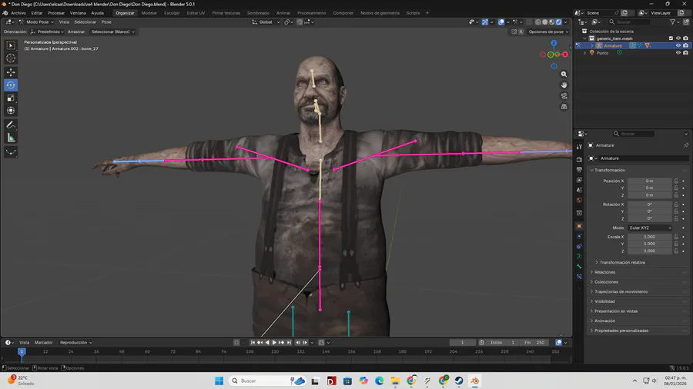Click the red X axis gizmo handle
Image resolution: width=693 pixels, height=389 pixels.
pos(565,55)
